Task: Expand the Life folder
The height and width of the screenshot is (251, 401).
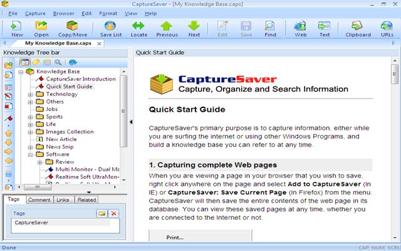Action: click(30, 125)
